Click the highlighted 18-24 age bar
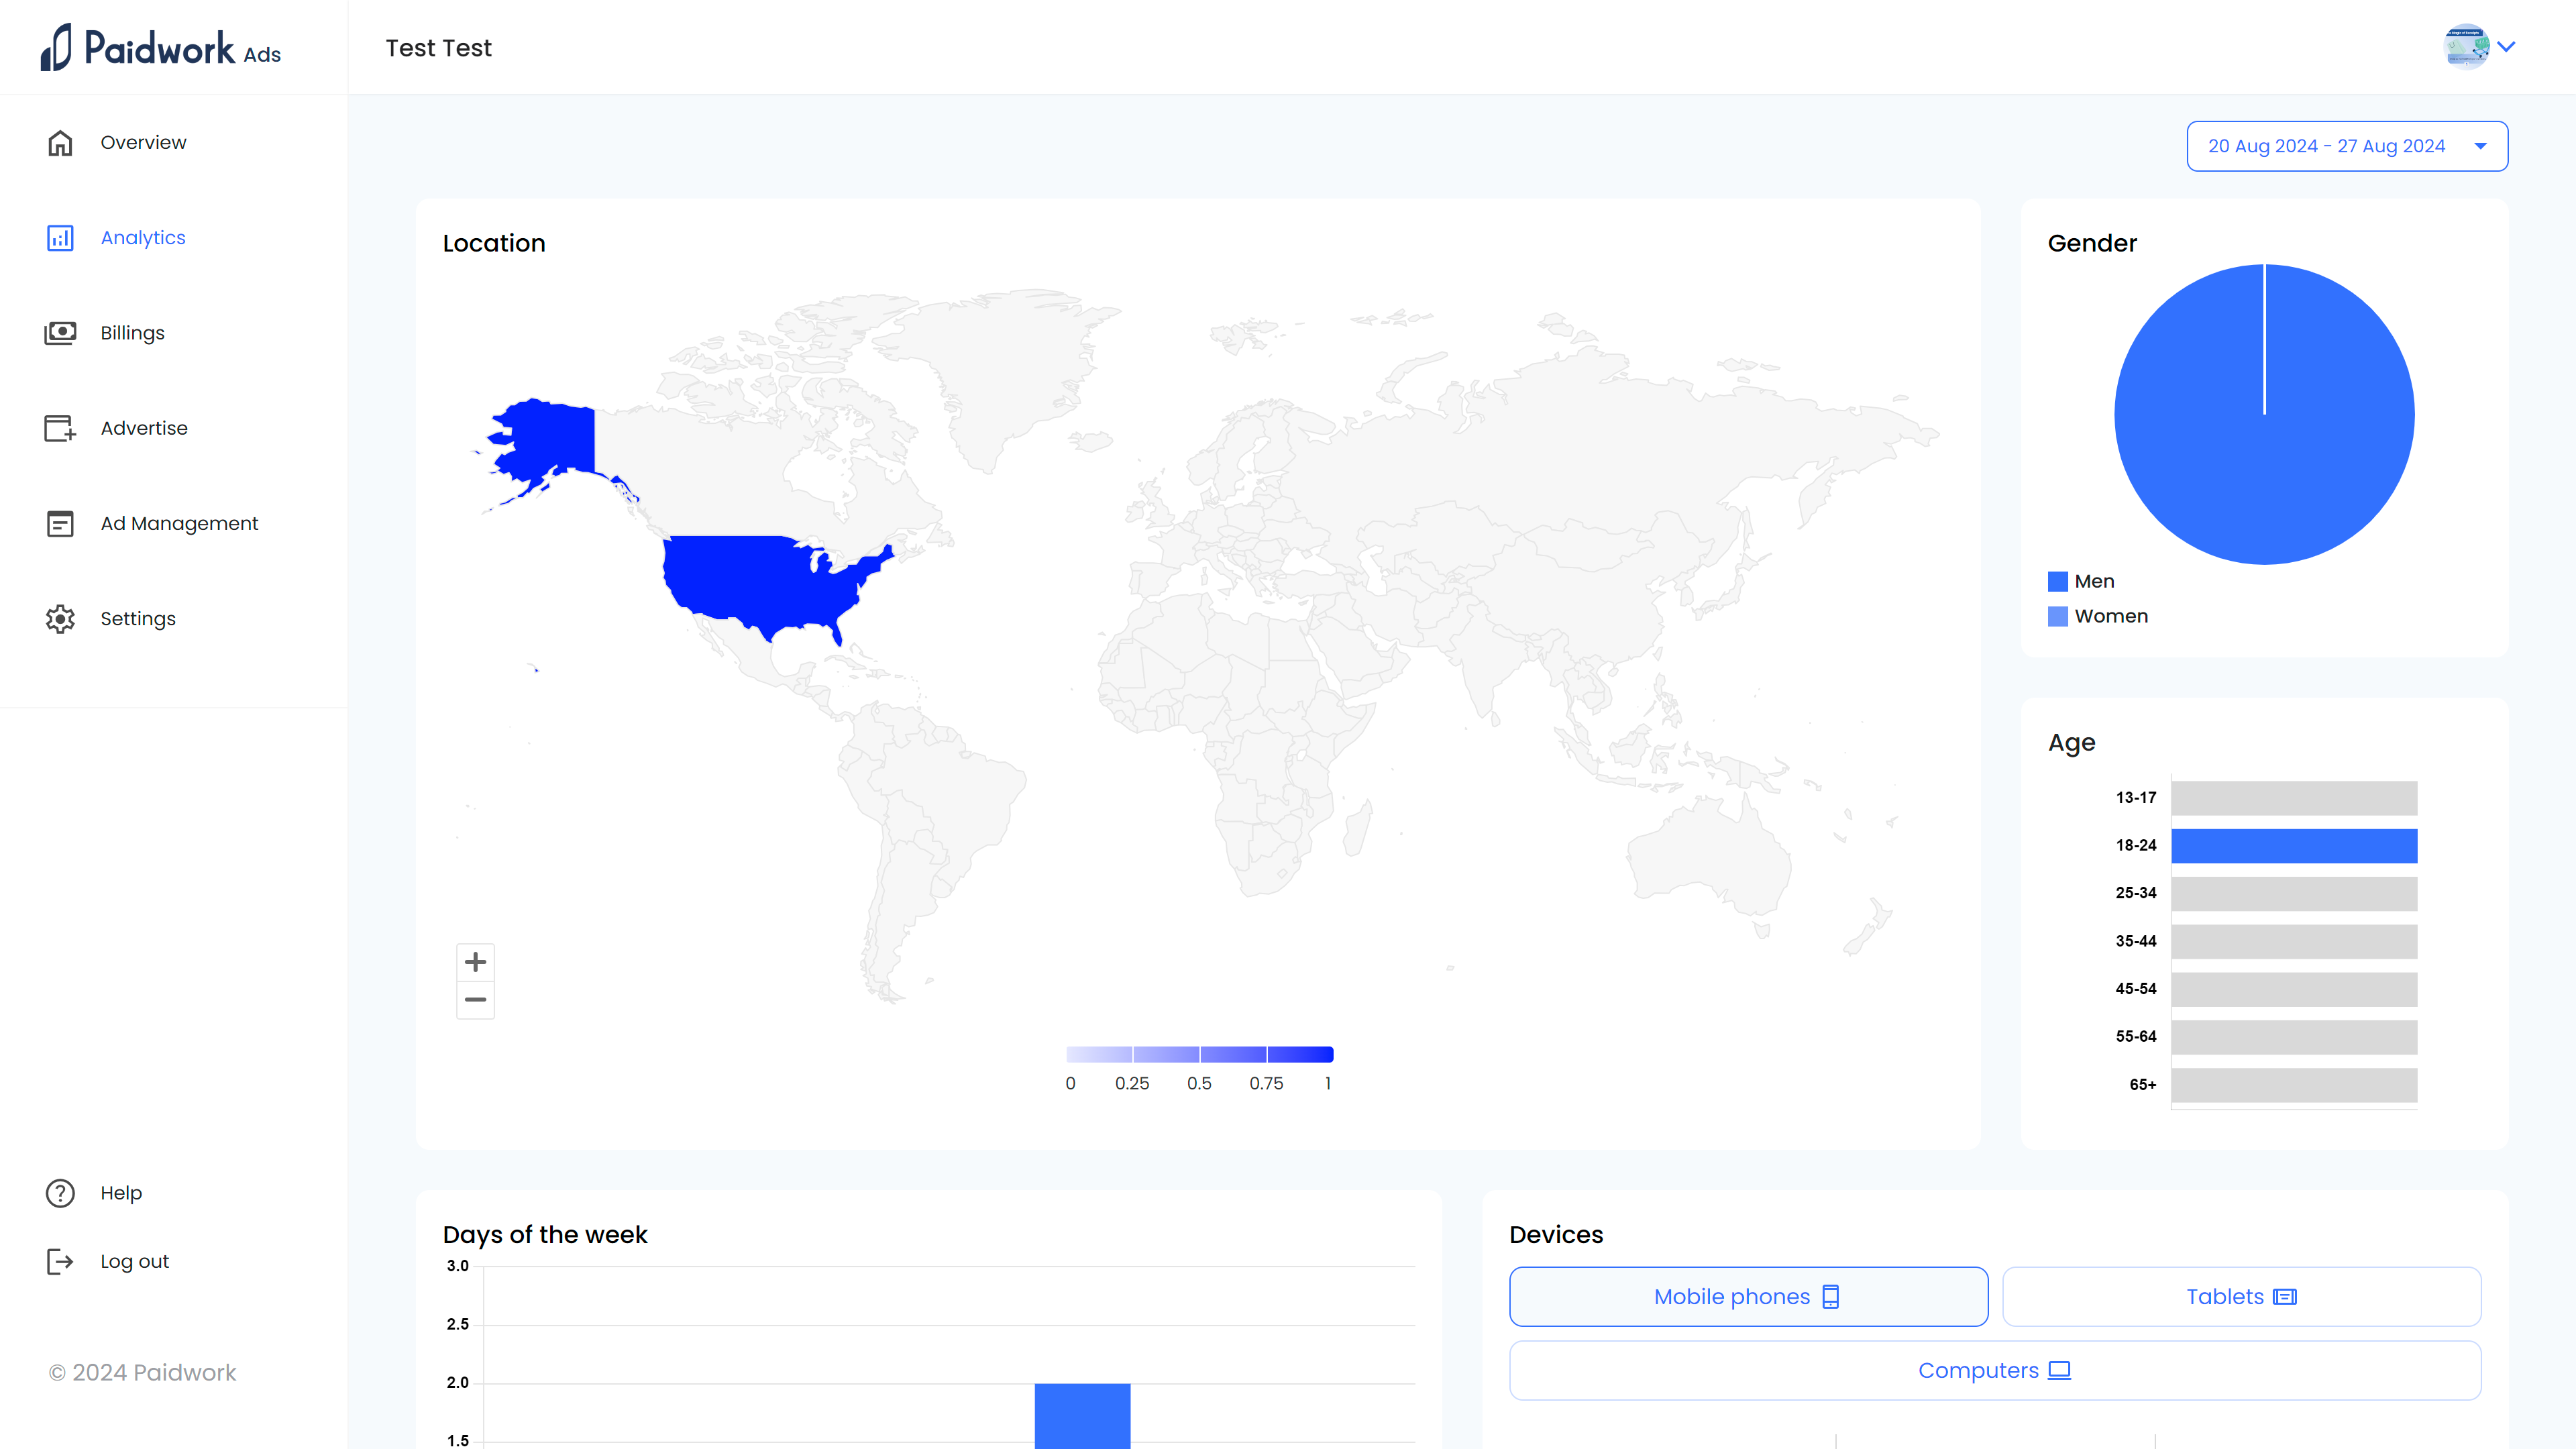The width and height of the screenshot is (2576, 1449). click(2294, 846)
